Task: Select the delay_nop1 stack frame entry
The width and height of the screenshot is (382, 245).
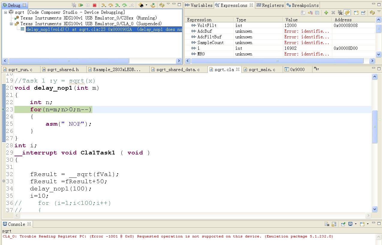Action: pyautogui.click(x=103, y=29)
